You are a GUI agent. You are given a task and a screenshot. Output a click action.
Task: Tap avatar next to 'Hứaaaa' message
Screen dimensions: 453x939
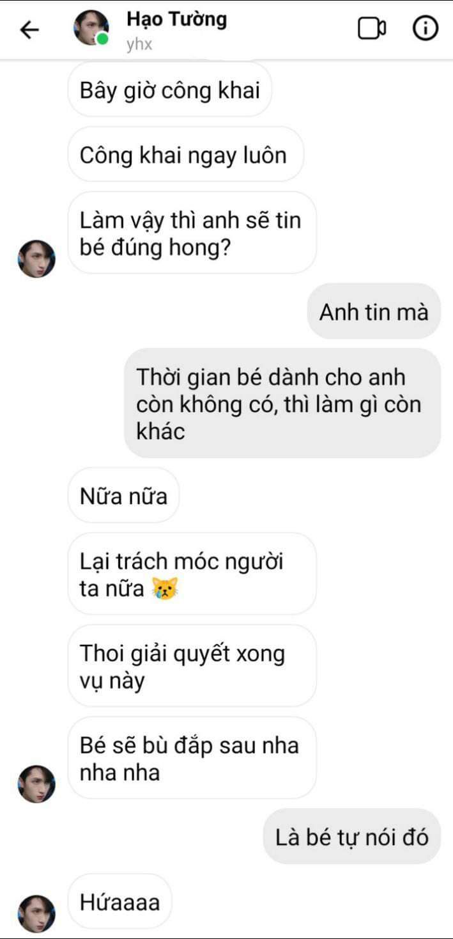36,913
